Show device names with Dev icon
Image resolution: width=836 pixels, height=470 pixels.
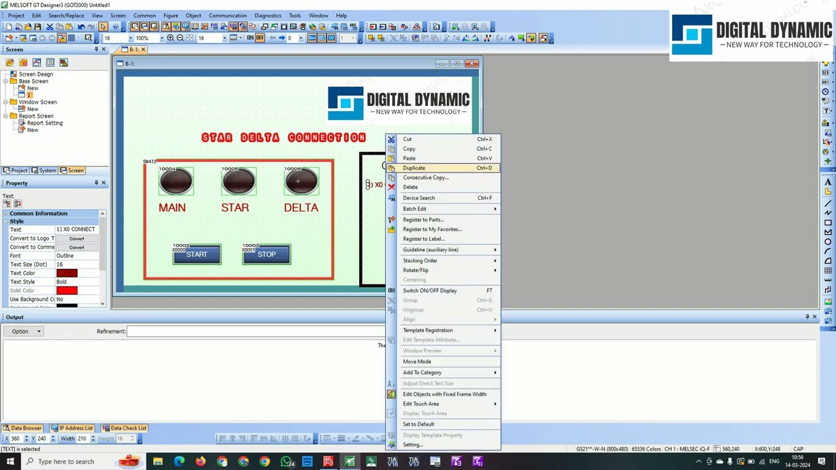pos(312,38)
